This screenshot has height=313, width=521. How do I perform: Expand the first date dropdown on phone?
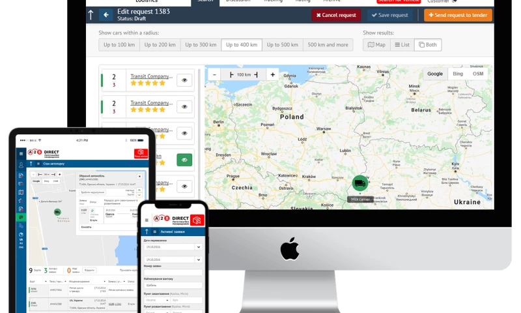point(199,247)
